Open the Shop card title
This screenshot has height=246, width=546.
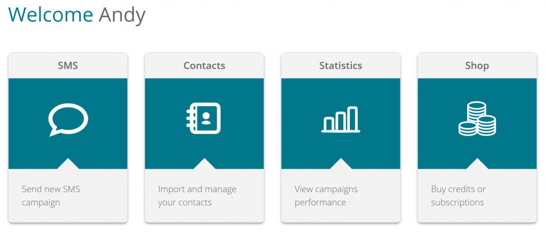pyautogui.click(x=477, y=66)
